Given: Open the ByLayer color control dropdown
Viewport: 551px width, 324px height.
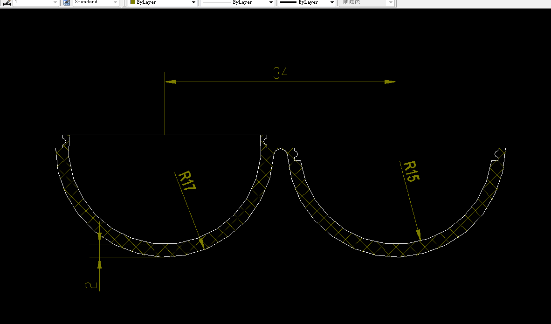Looking at the screenshot, I should tap(163, 2).
